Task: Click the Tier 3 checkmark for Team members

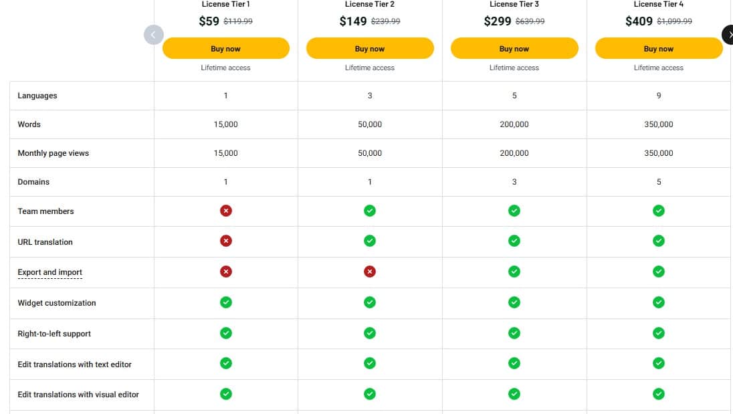Action: [x=514, y=210]
